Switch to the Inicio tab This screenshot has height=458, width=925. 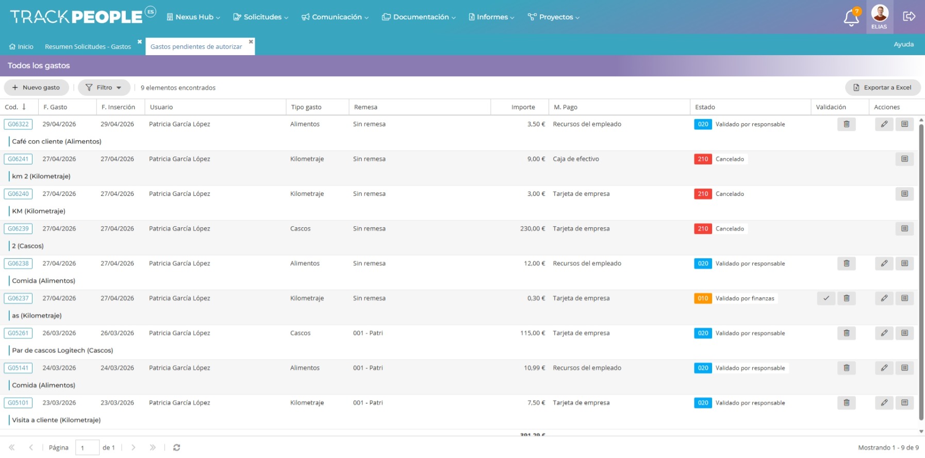pyautogui.click(x=21, y=46)
